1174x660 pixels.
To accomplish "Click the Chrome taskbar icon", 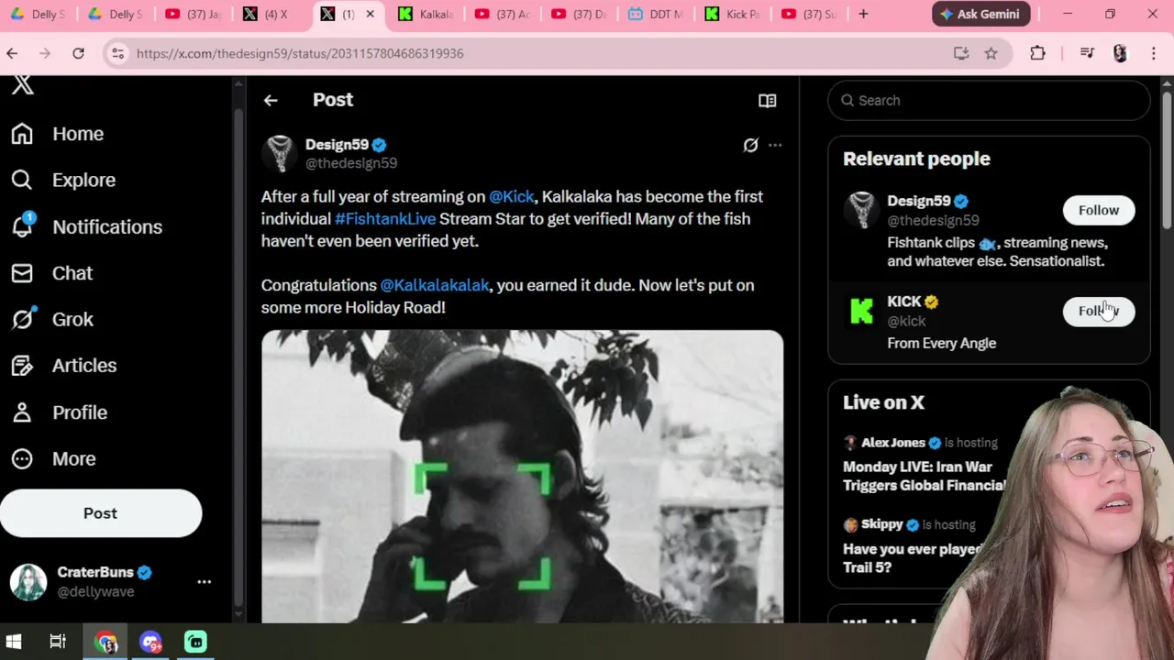I will point(106,643).
